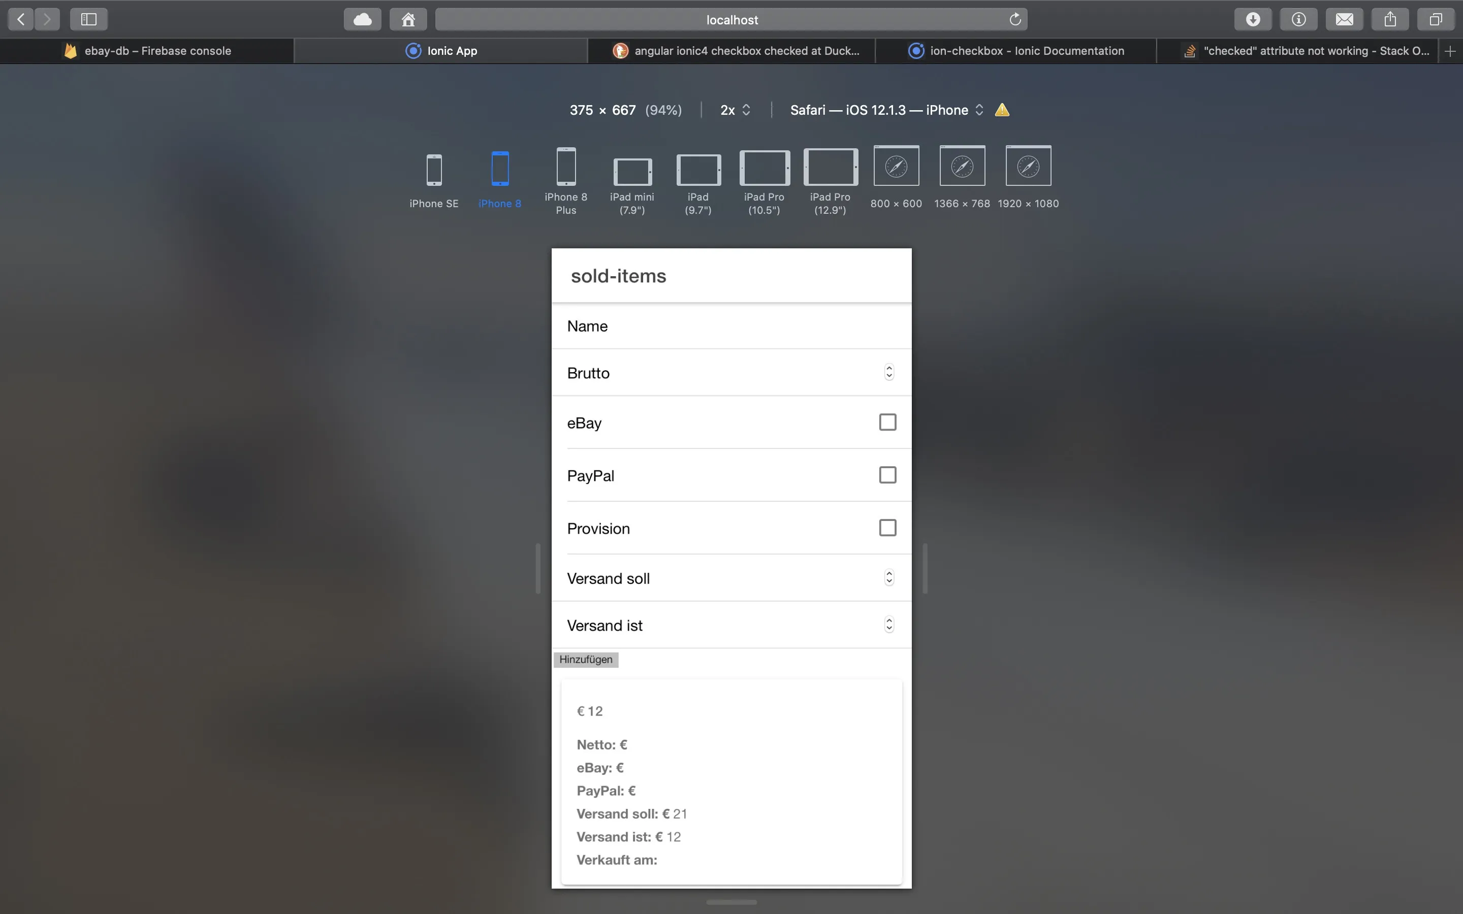Screen dimensions: 1463x914
Task: Click the iCloud tabs cloud icon
Action: 362,19
